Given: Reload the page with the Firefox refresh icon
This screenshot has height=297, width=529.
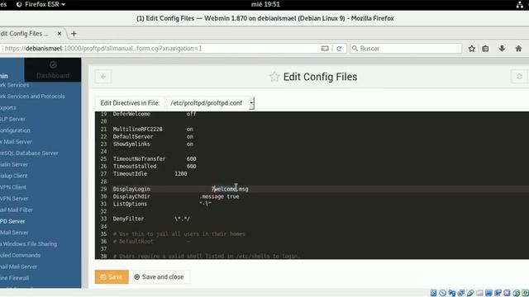Looking at the screenshot, I should [x=340, y=49].
